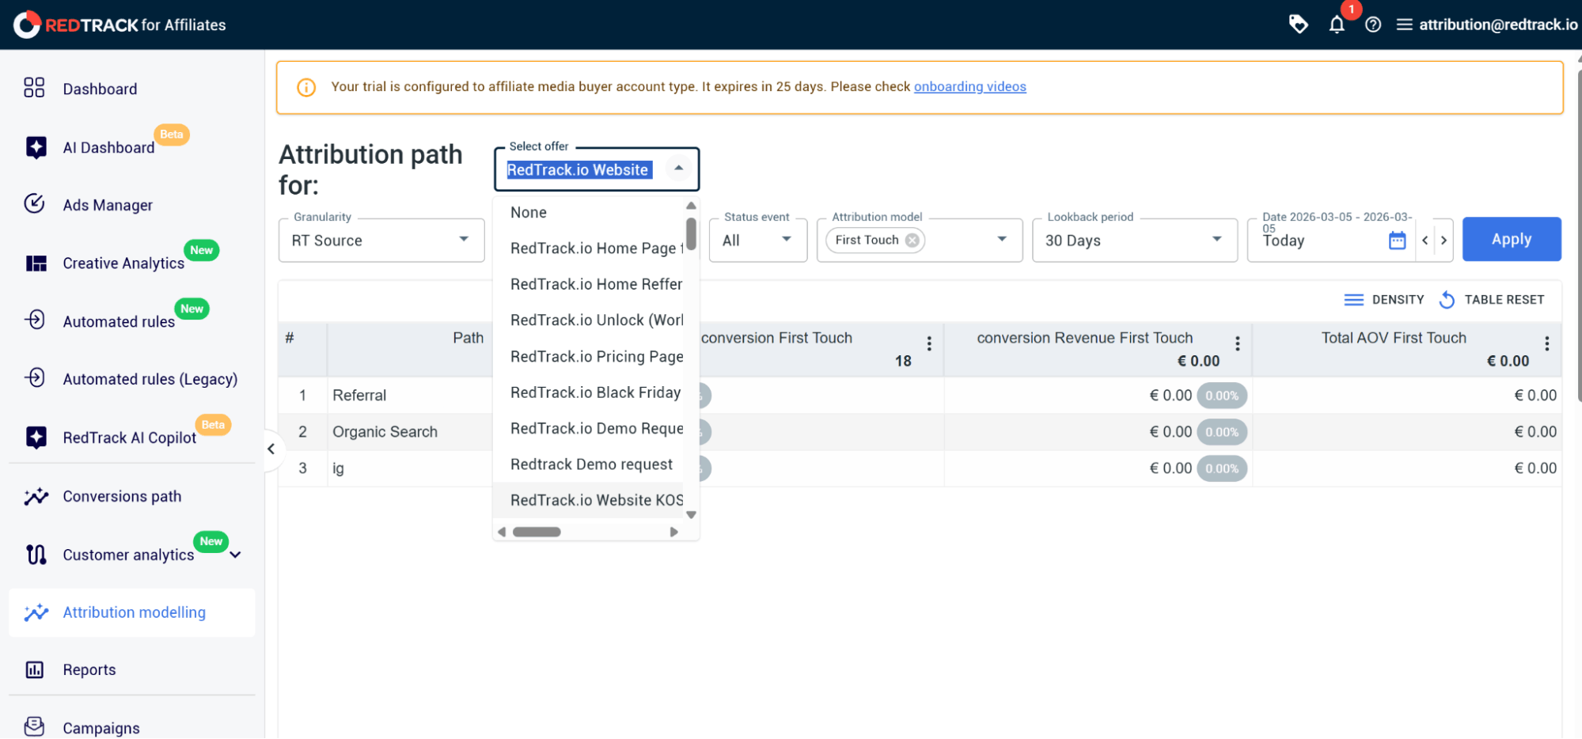Click the account email attribution@redtrack.io
Screen dimensions: 1582x739
tap(1497, 25)
